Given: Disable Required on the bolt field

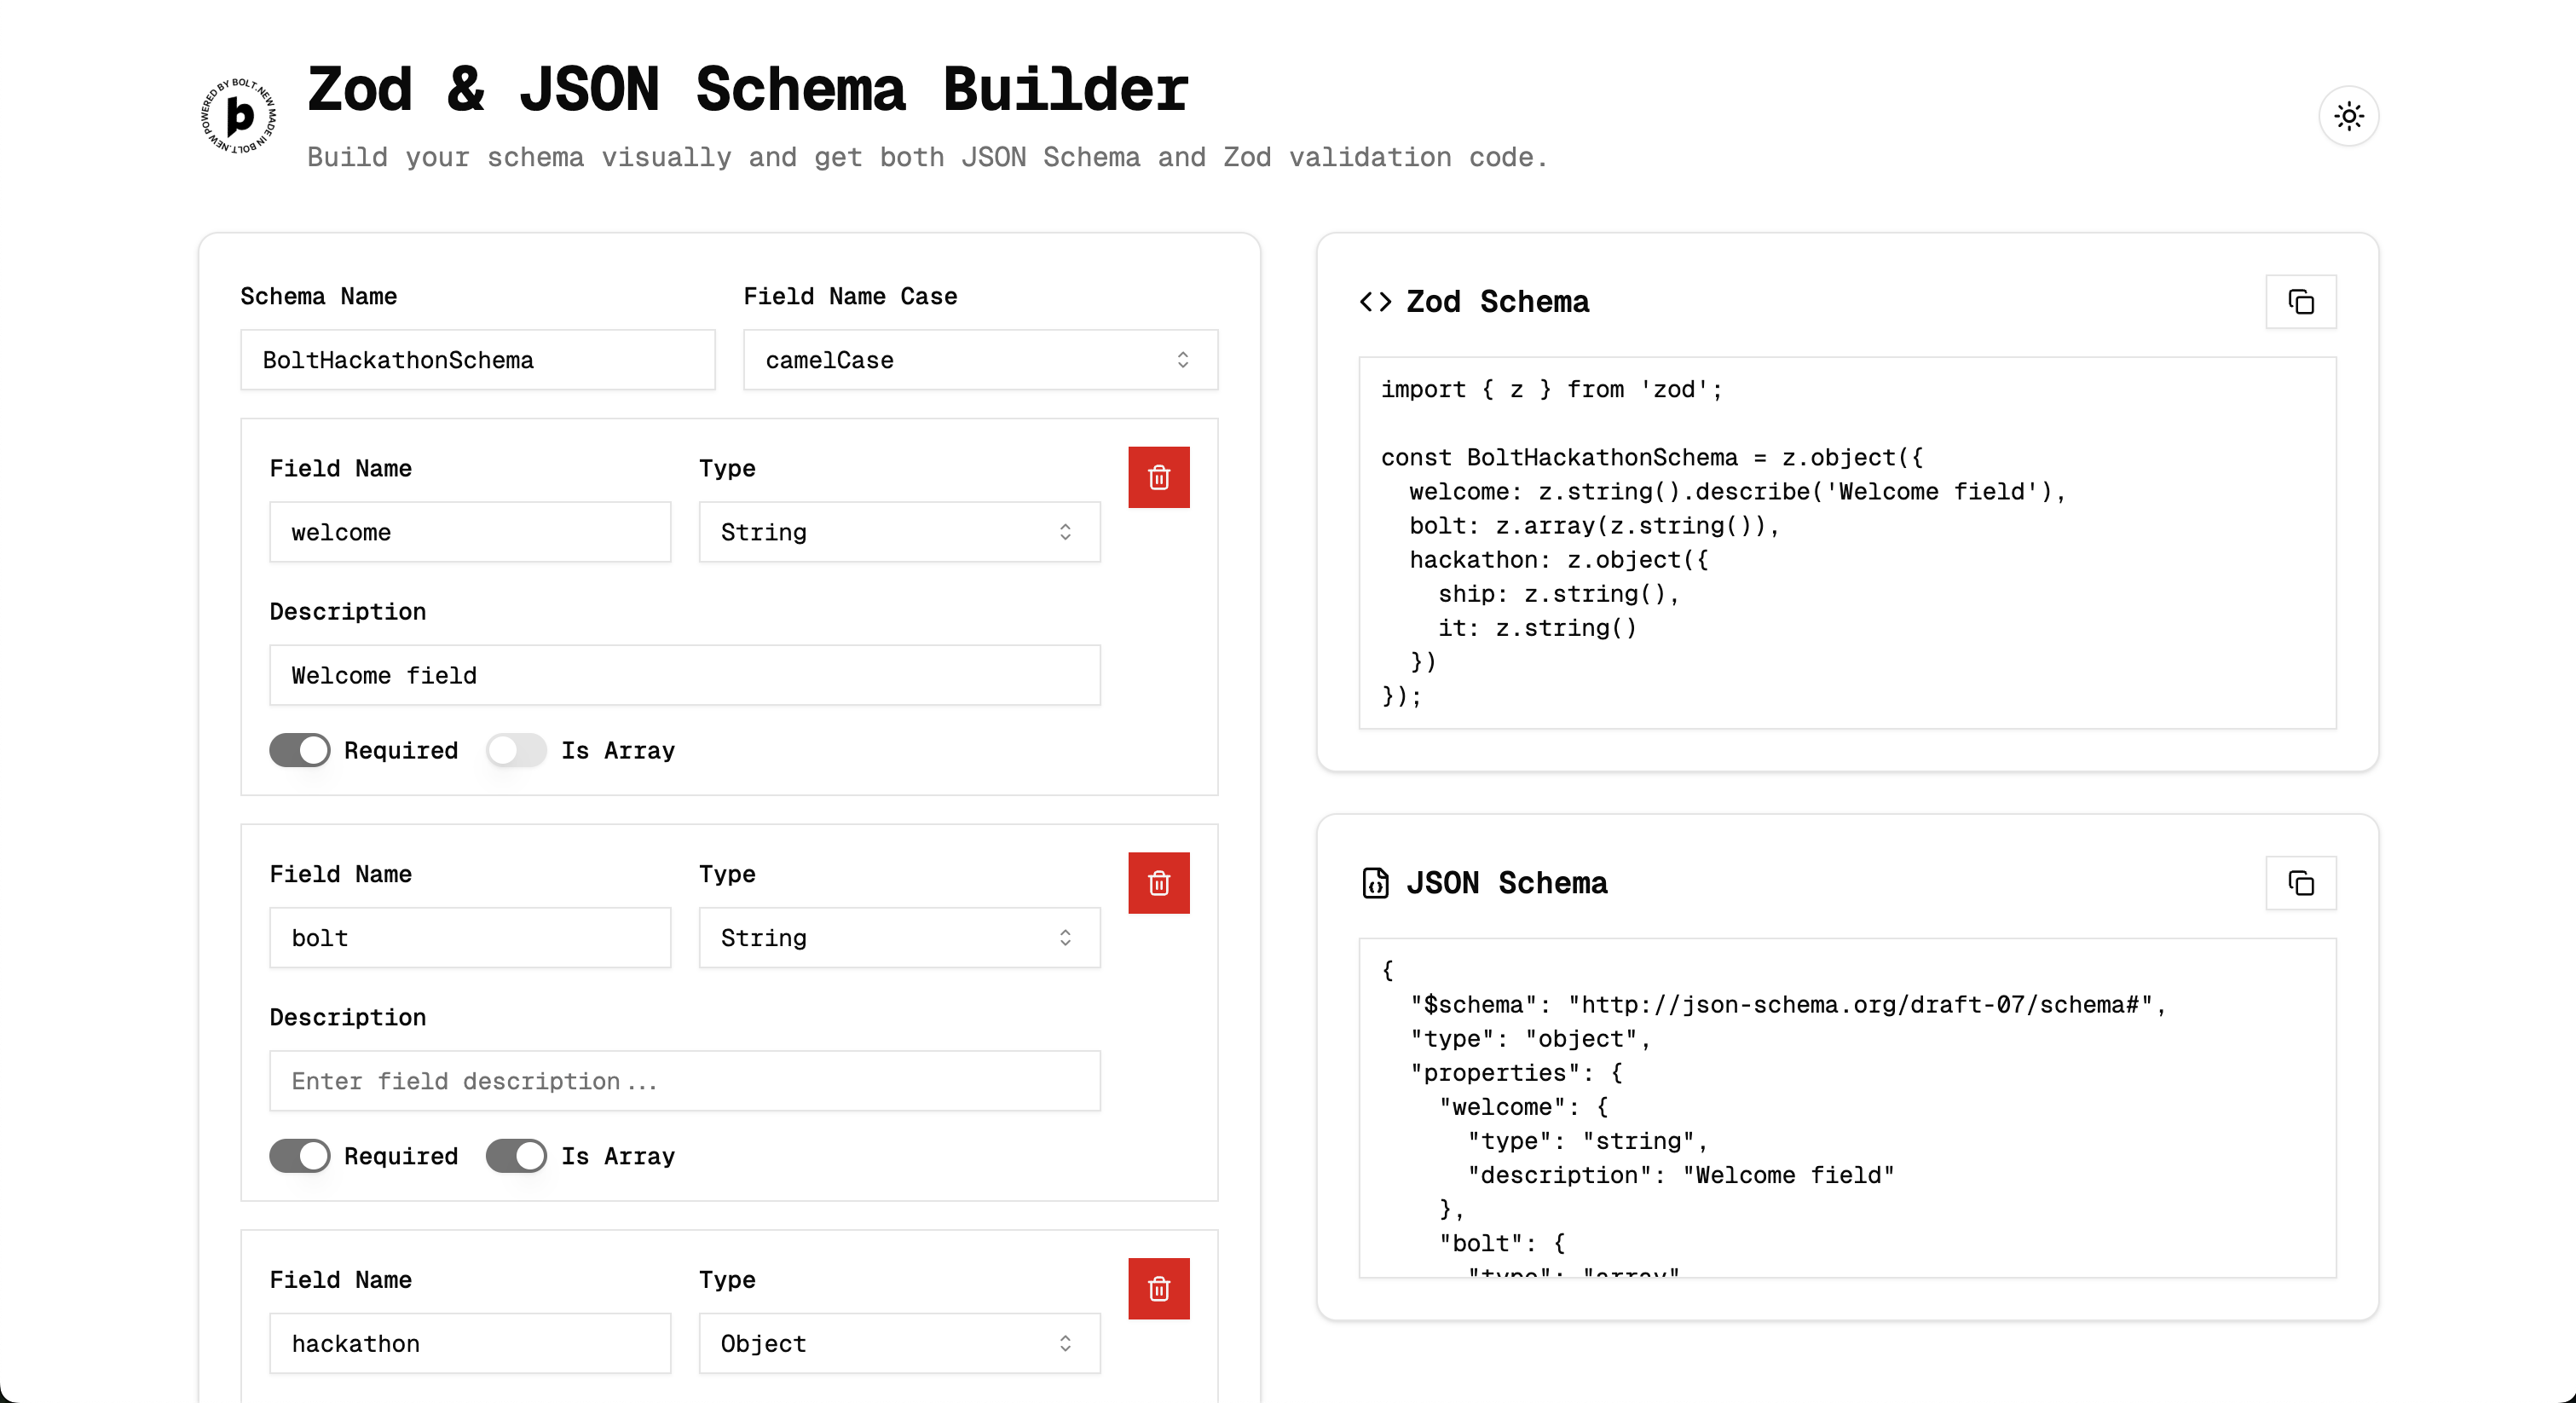Looking at the screenshot, I should click(x=298, y=1156).
